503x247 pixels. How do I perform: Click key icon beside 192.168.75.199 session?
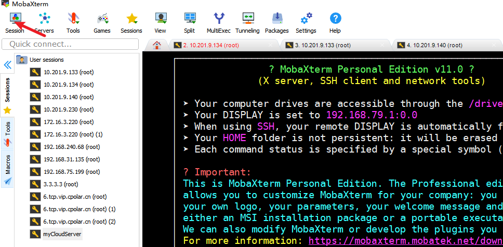[x=35, y=172]
